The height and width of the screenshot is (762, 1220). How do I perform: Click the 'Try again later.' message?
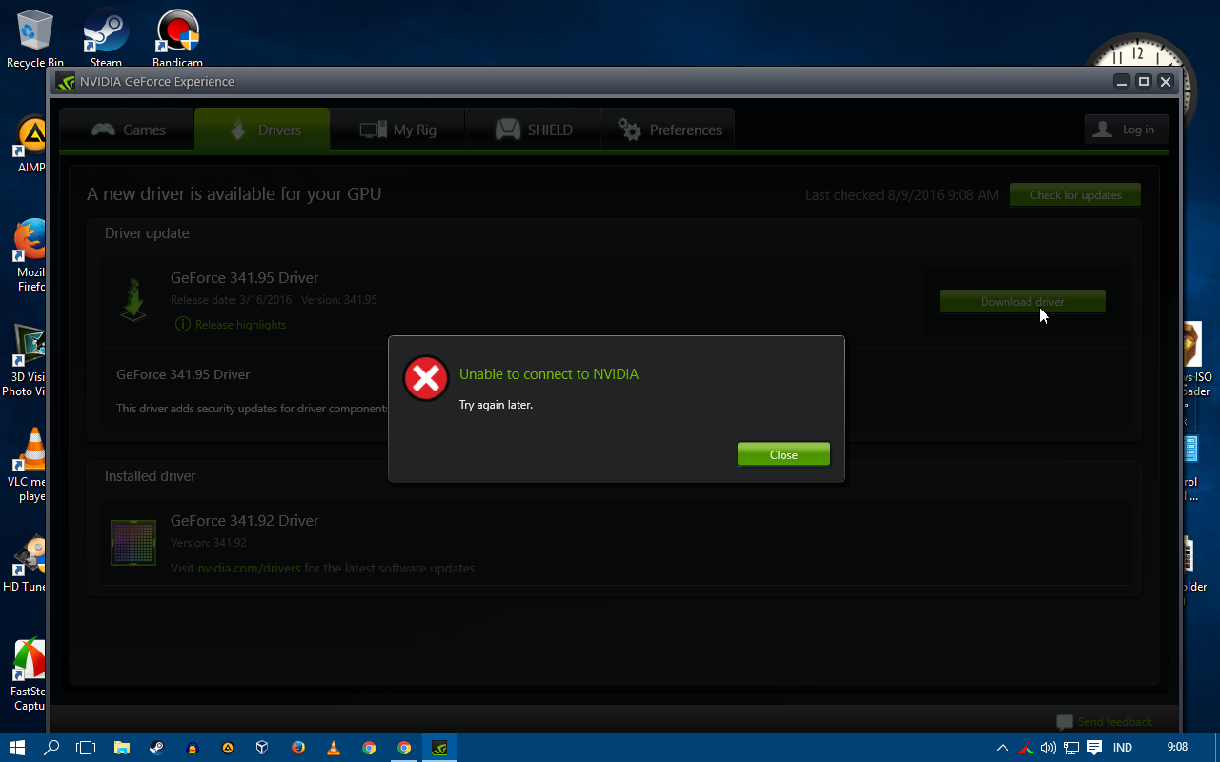[496, 405]
